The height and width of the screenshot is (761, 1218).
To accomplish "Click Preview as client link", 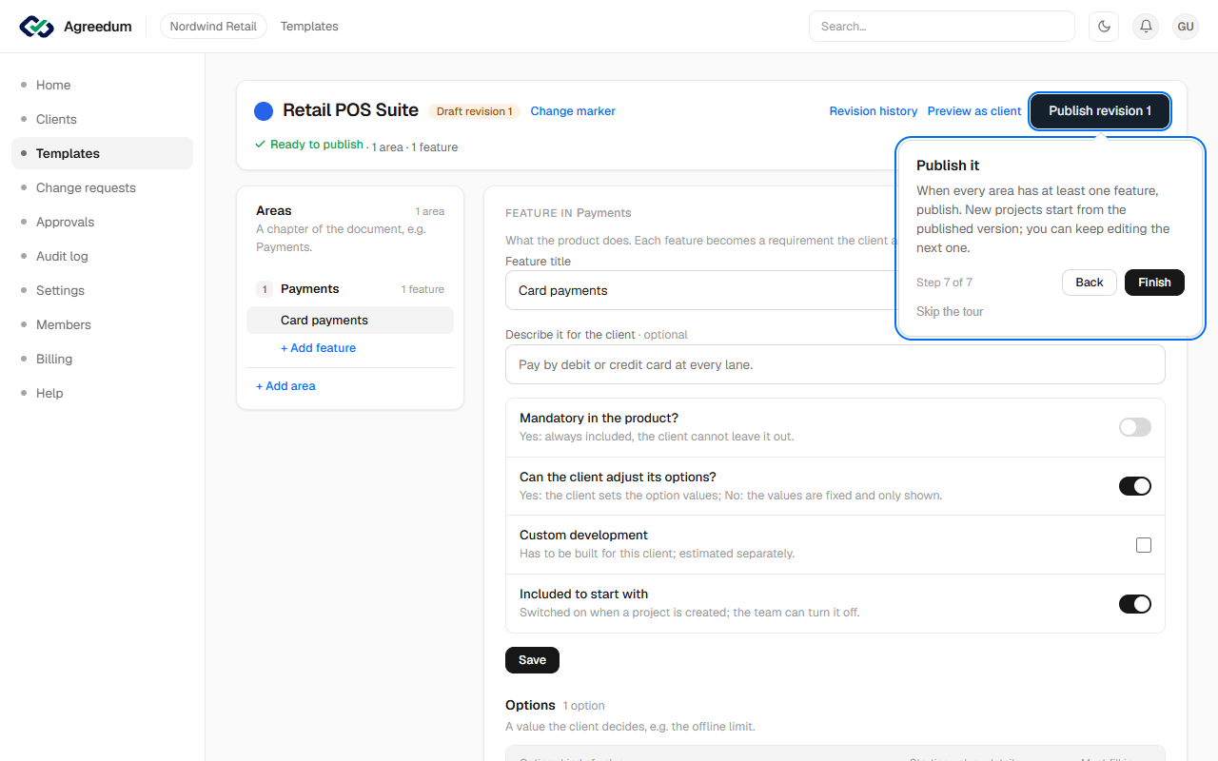I will click(974, 111).
